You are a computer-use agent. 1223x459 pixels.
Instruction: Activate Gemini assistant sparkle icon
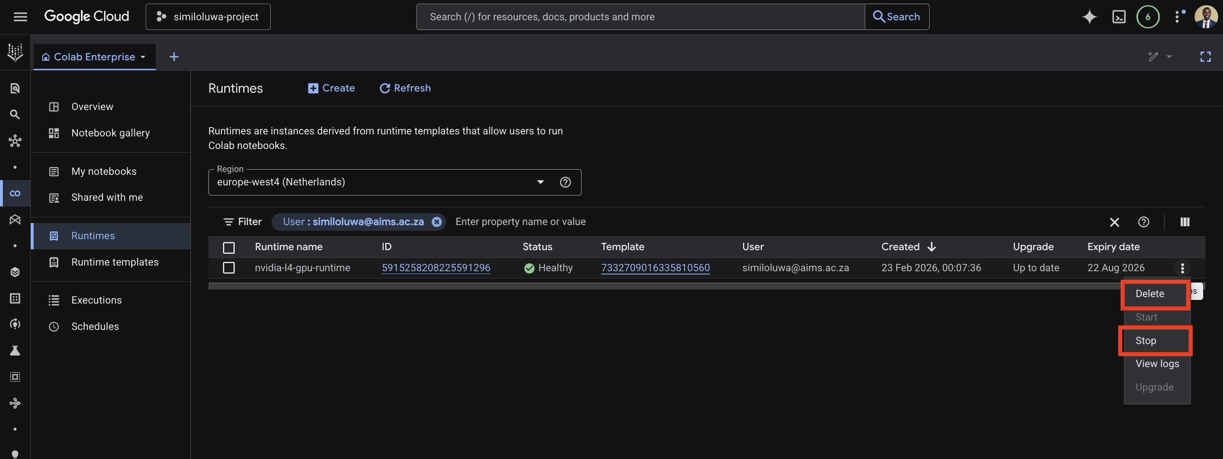[1089, 17]
